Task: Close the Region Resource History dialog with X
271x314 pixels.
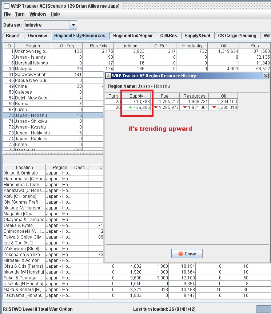Action: coord(266,76)
